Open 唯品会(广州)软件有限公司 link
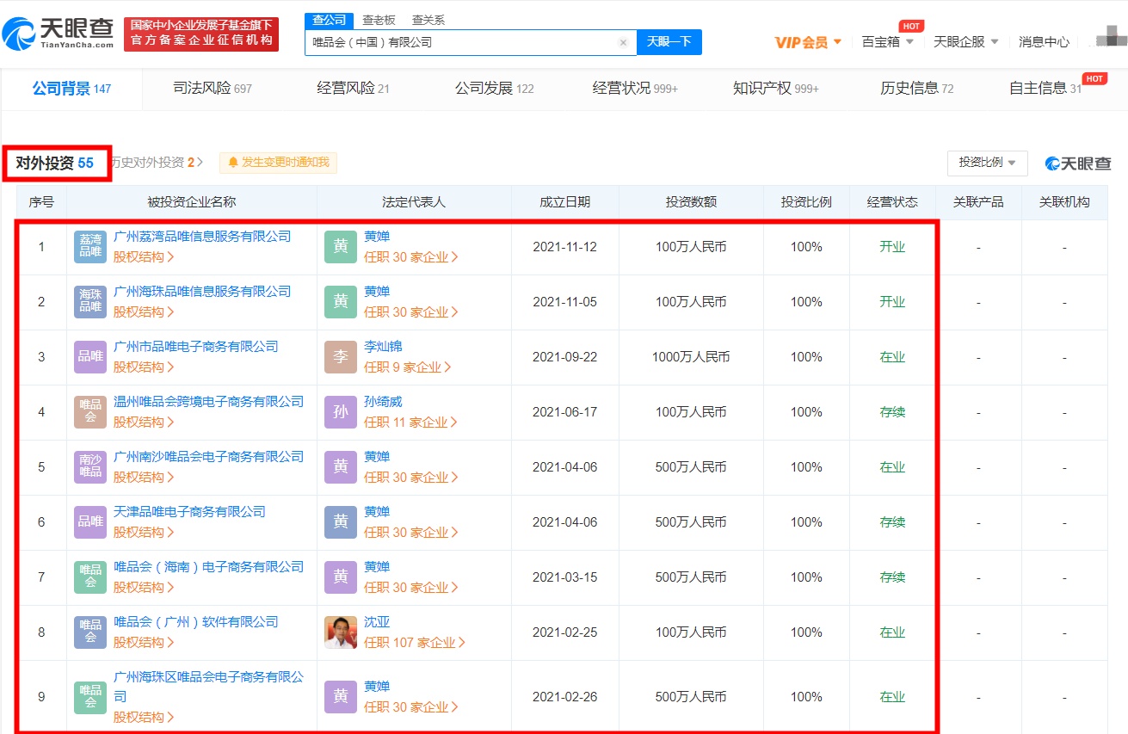 (x=196, y=622)
